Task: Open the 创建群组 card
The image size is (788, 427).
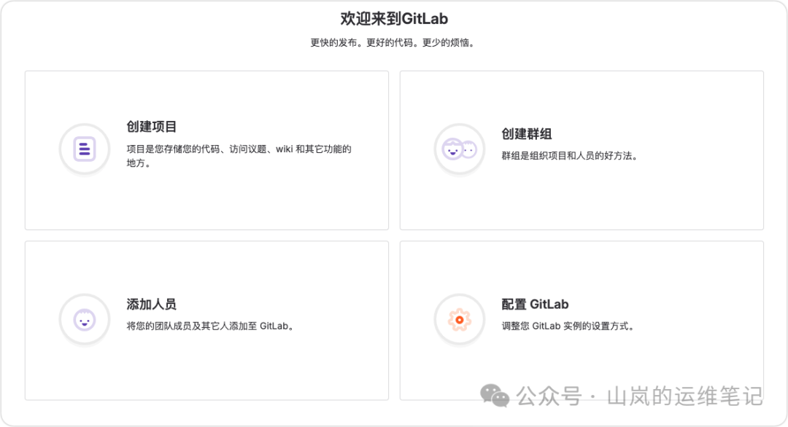Action: pos(581,149)
